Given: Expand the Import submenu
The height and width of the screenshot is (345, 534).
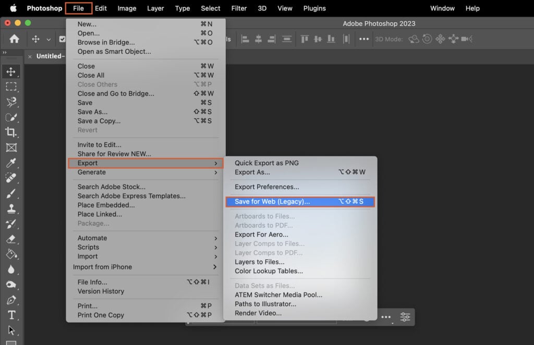Looking at the screenshot, I should coord(88,256).
